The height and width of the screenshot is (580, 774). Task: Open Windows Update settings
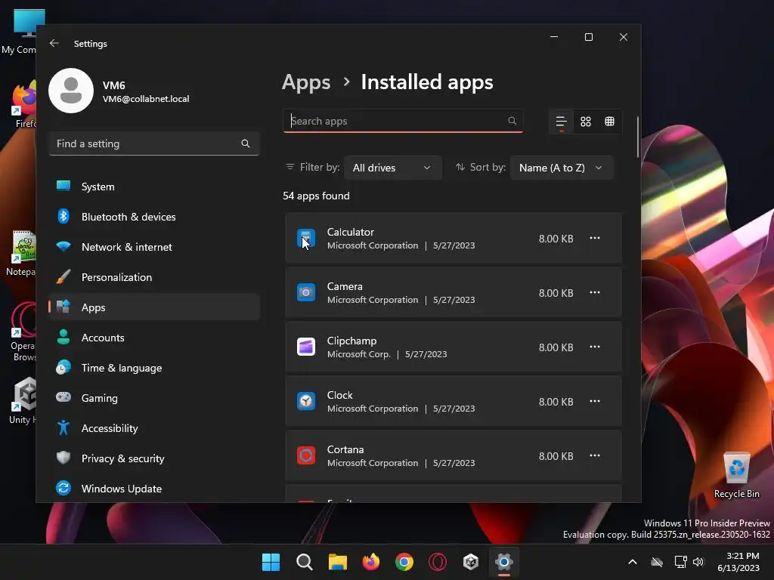[154, 489]
